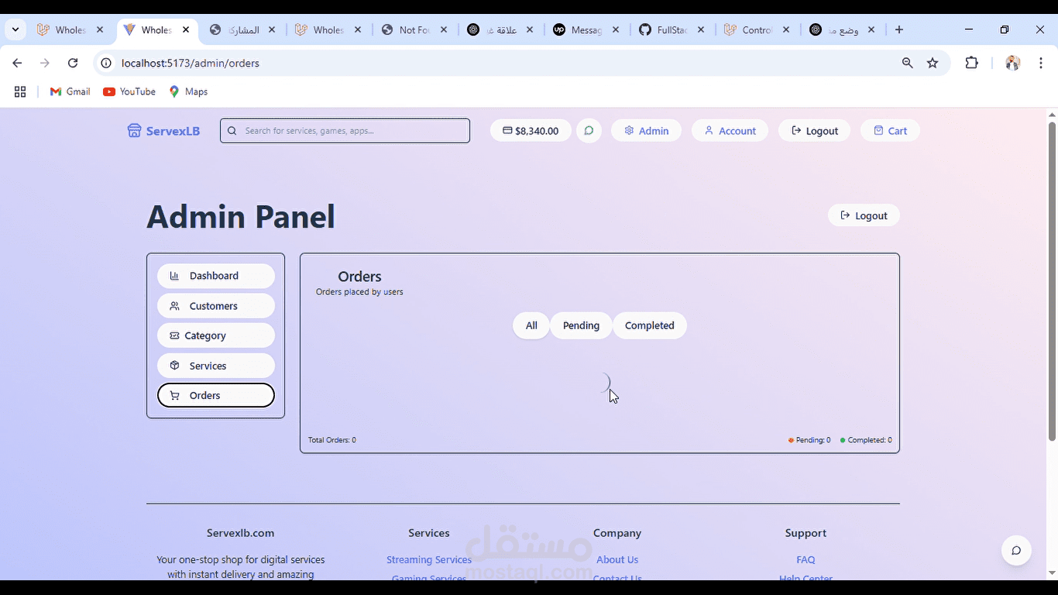This screenshot has height=595, width=1058.
Task: Open Customers in admin sidebar
Action: point(215,306)
